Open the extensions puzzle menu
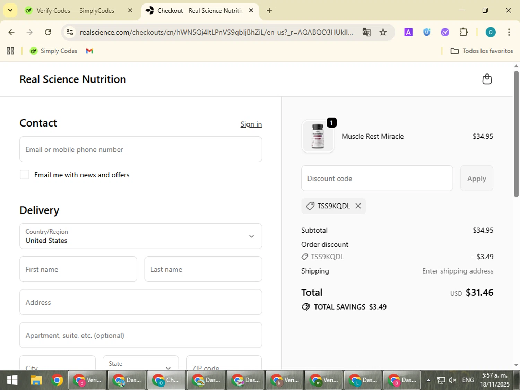Viewport: 520px width, 390px height. [x=463, y=32]
